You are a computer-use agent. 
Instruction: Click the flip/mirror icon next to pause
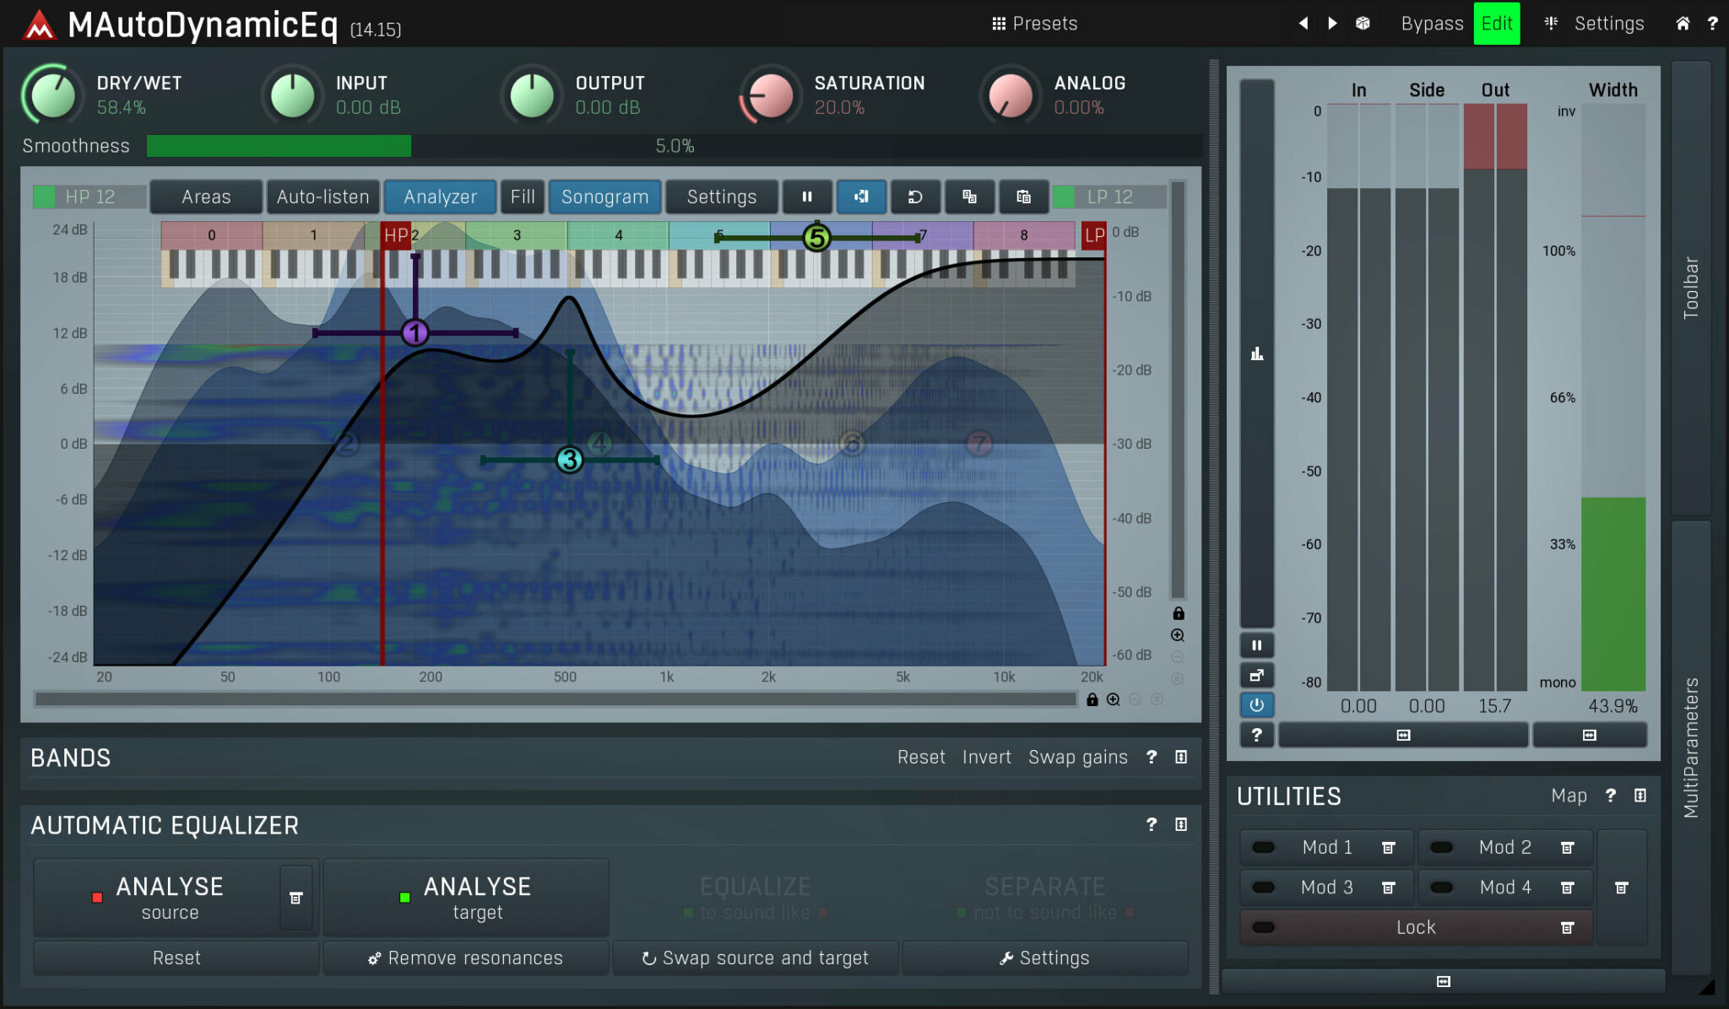tap(861, 197)
